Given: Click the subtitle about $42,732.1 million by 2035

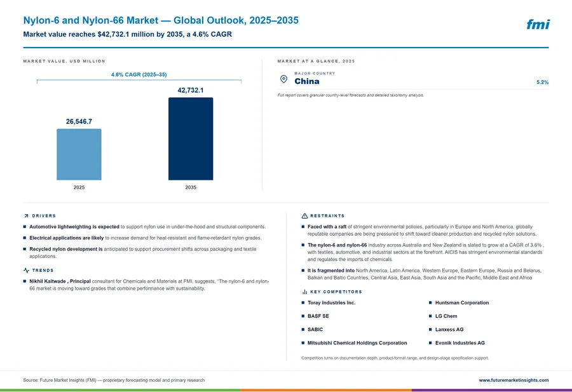Looking at the screenshot, I should click(127, 34).
